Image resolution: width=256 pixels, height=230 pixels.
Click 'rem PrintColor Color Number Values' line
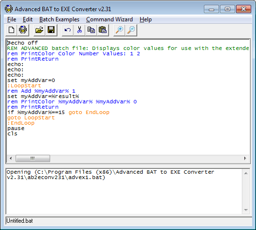tap(73, 53)
